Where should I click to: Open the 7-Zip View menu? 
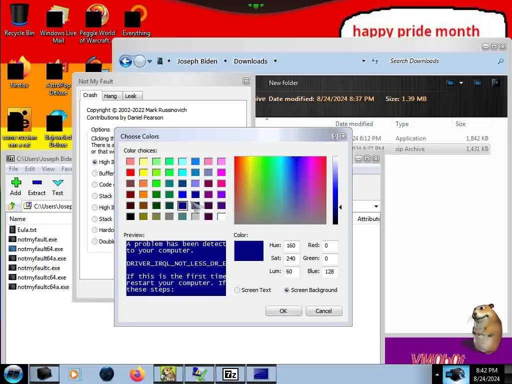[48, 169]
